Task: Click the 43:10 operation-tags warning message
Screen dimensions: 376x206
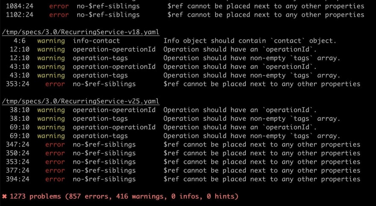Action: 252,75
